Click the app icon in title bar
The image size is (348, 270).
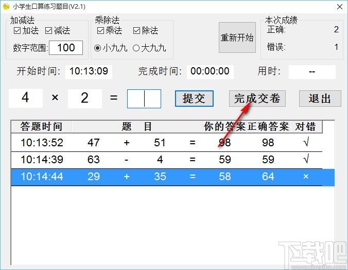6,7
